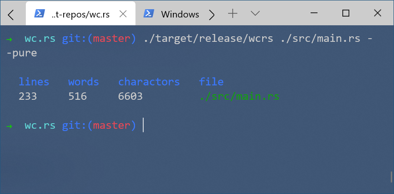The image size is (394, 194).
Task: Click the 'lines' column header text
Action: [34, 82]
